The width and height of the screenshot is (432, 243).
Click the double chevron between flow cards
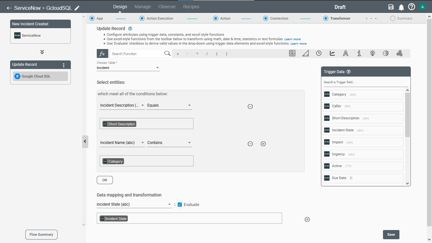click(x=42, y=52)
